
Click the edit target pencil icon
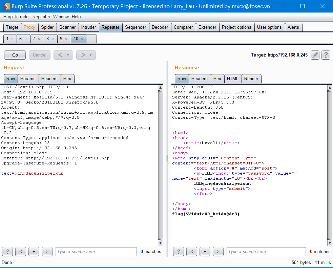click(x=315, y=55)
